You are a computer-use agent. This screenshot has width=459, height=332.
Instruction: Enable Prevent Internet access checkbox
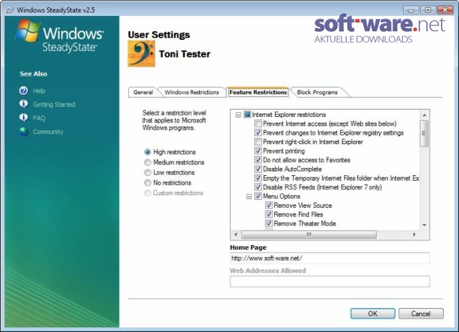pos(258,124)
